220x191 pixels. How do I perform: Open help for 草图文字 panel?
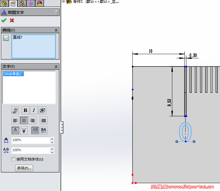(56, 12)
